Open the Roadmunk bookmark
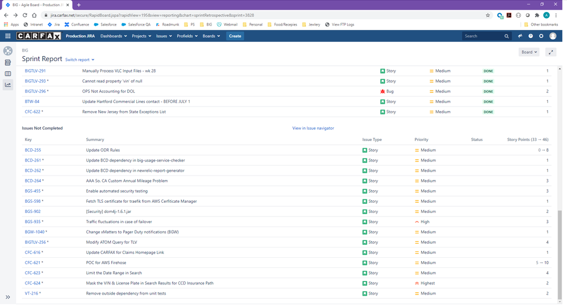Image resolution: width=567 pixels, height=307 pixels. pyautogui.click(x=167, y=24)
